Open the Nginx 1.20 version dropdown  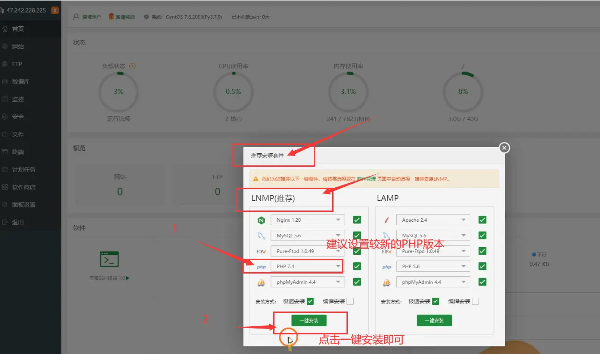coord(308,220)
